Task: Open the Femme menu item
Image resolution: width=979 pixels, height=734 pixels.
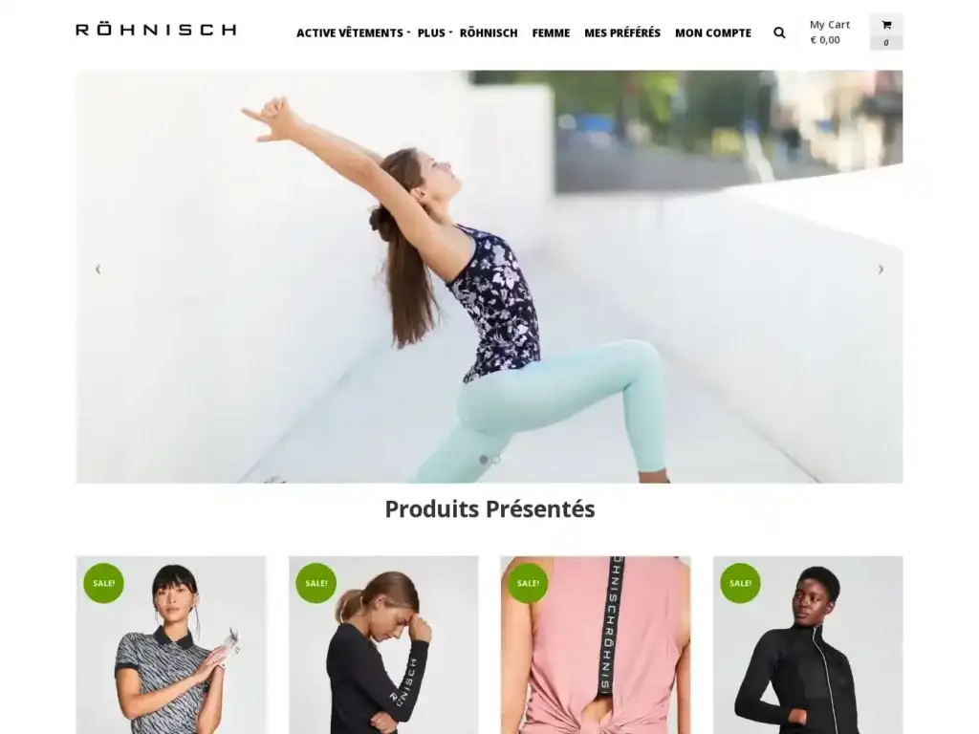Action: pos(551,33)
